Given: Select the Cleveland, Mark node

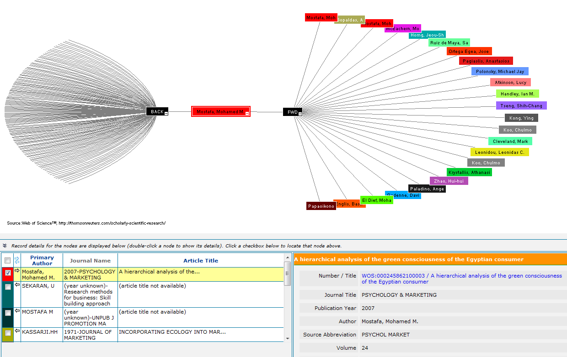Looking at the screenshot, I should 510,141.
